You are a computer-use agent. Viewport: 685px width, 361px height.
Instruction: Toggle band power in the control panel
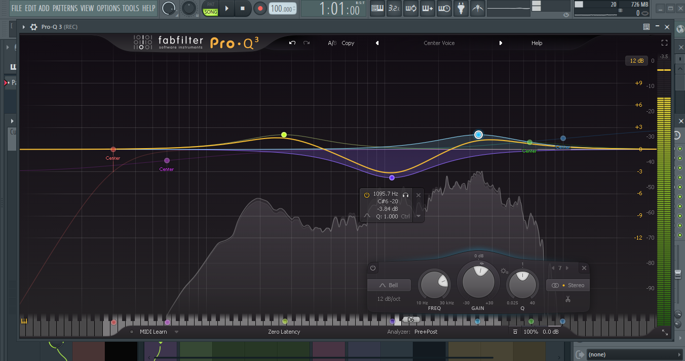coord(373,268)
